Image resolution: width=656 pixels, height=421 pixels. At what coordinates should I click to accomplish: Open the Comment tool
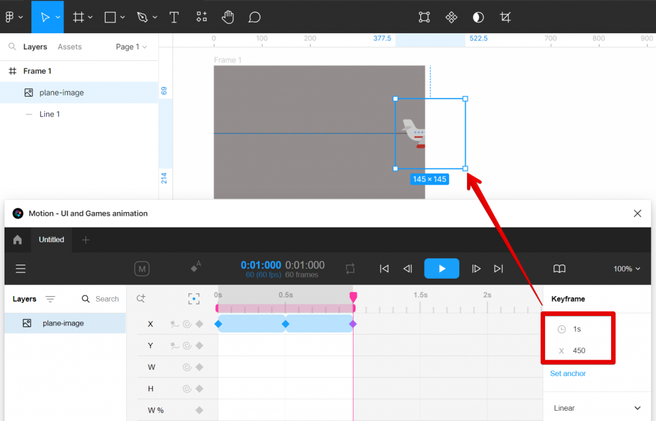pos(254,17)
